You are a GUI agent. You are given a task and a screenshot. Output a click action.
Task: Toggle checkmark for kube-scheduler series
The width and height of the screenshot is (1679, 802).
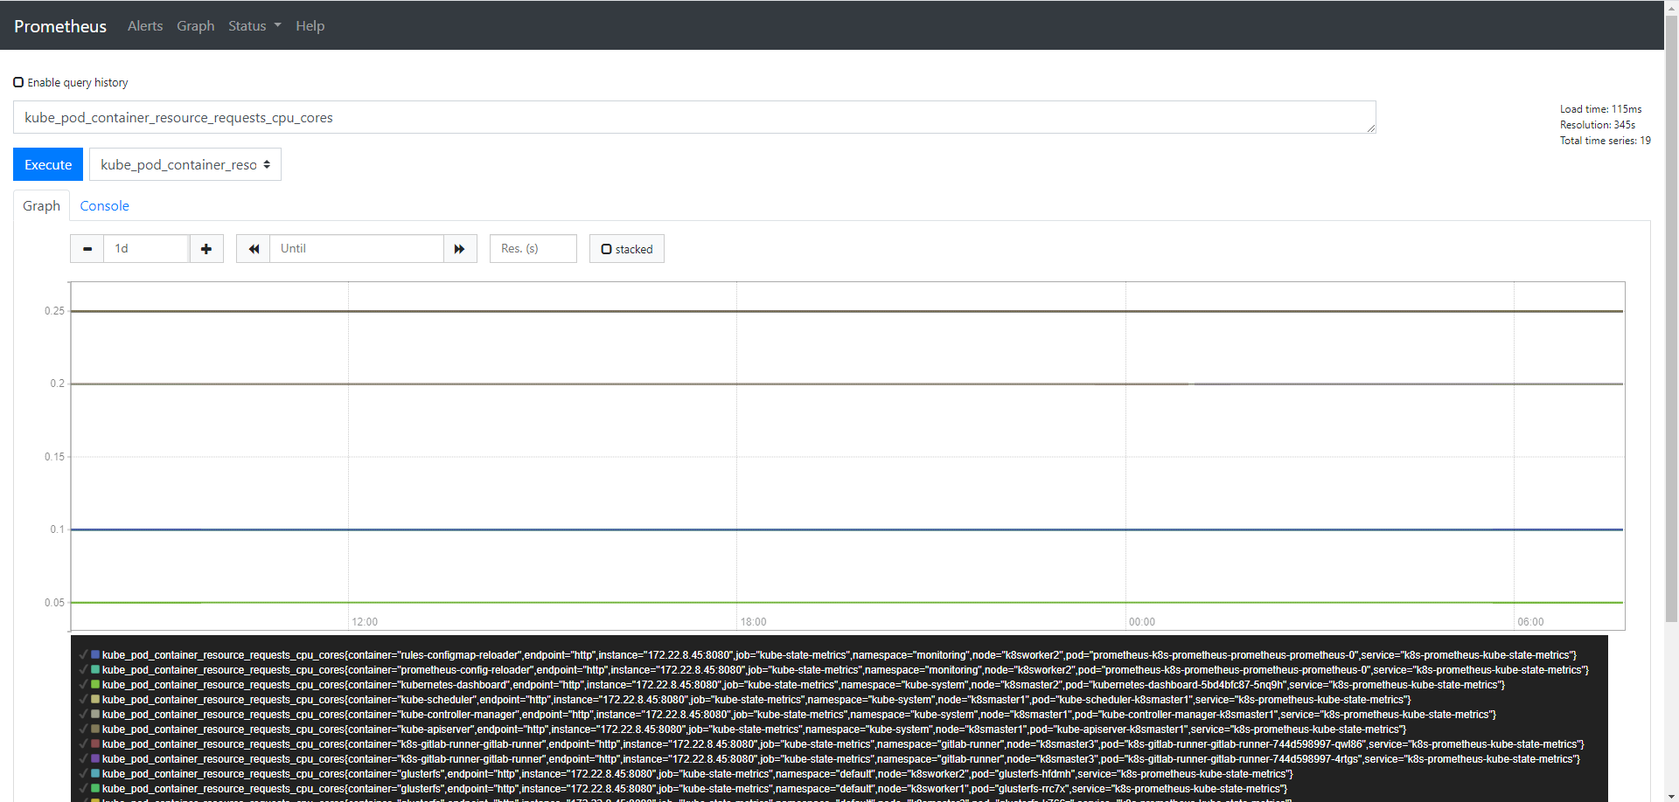84,699
